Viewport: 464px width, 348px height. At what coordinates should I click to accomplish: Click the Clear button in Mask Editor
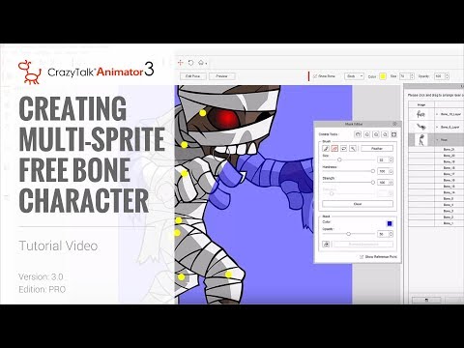click(358, 204)
